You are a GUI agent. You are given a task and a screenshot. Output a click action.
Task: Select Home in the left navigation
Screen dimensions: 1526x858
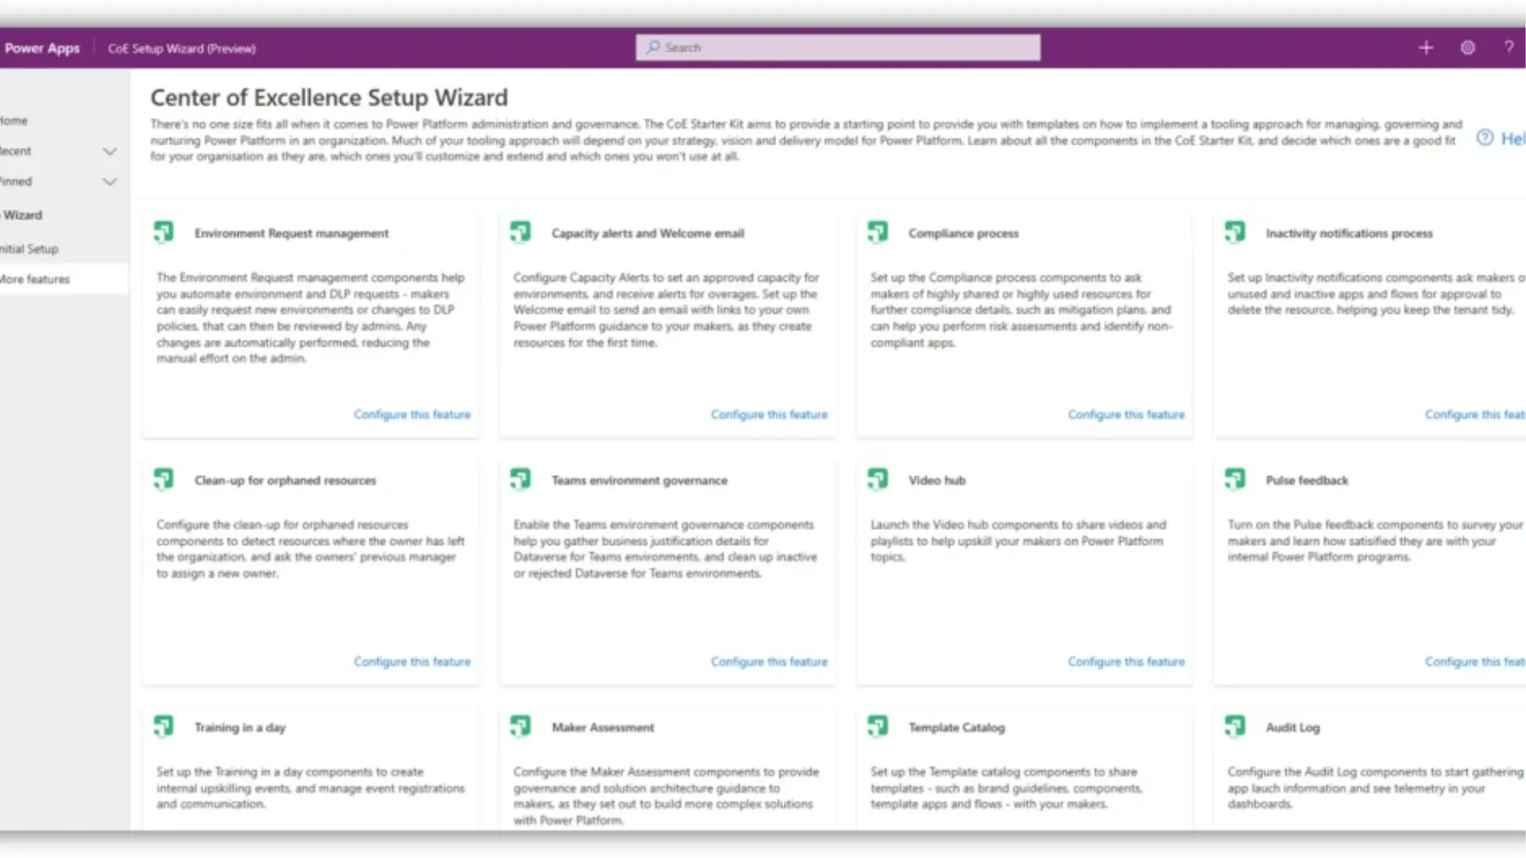click(14, 121)
